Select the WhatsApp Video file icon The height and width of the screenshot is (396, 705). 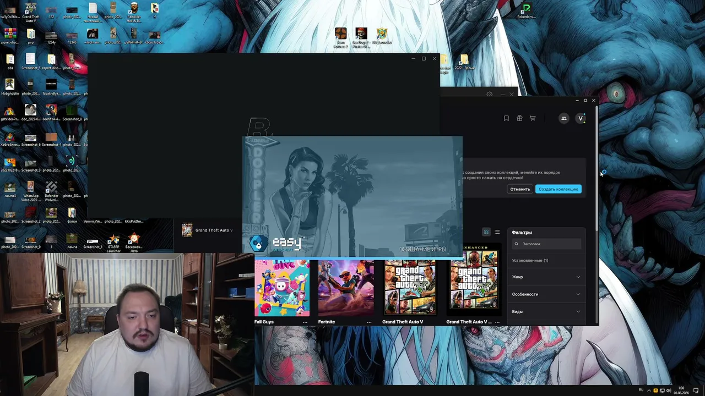(30, 191)
